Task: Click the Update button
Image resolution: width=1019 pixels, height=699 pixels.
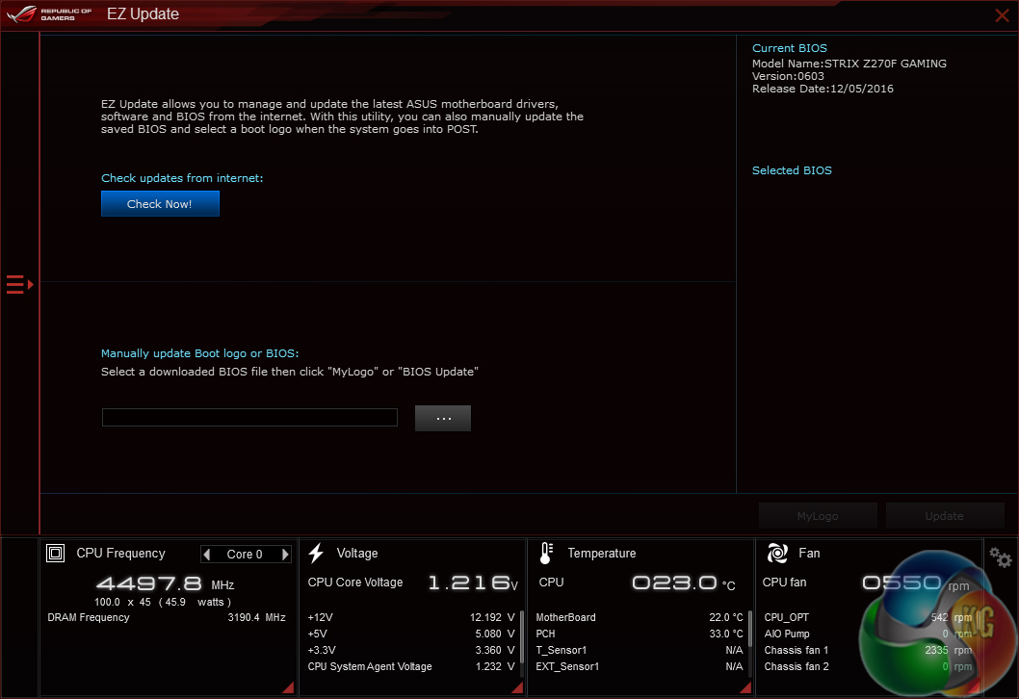Action: pos(944,516)
